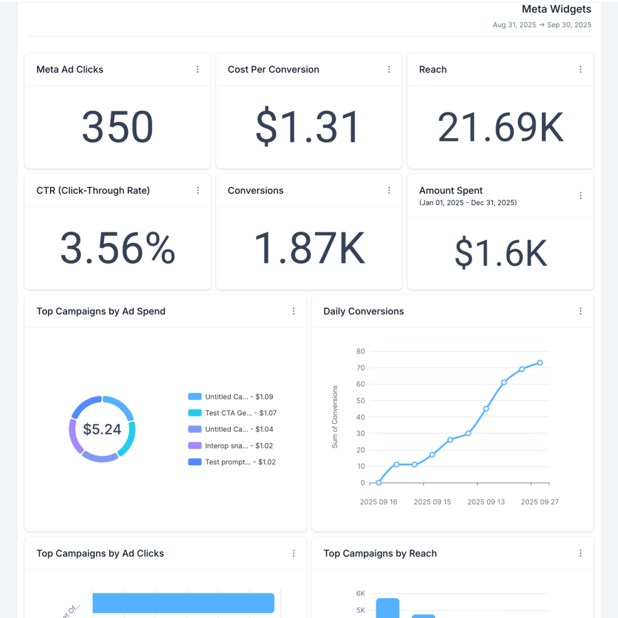Image resolution: width=618 pixels, height=618 pixels.
Task: Open the Reach widget kebab menu
Action: click(581, 70)
